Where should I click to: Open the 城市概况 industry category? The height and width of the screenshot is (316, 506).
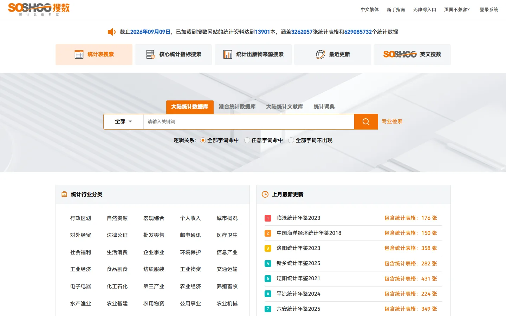pos(227,218)
